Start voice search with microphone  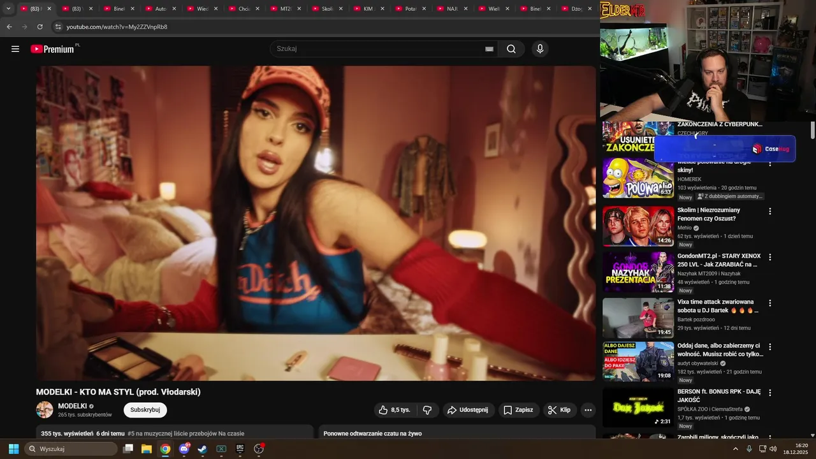pos(540,49)
